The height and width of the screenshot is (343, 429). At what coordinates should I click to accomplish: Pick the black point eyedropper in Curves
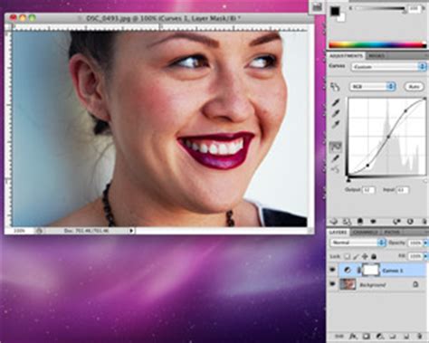point(336,102)
